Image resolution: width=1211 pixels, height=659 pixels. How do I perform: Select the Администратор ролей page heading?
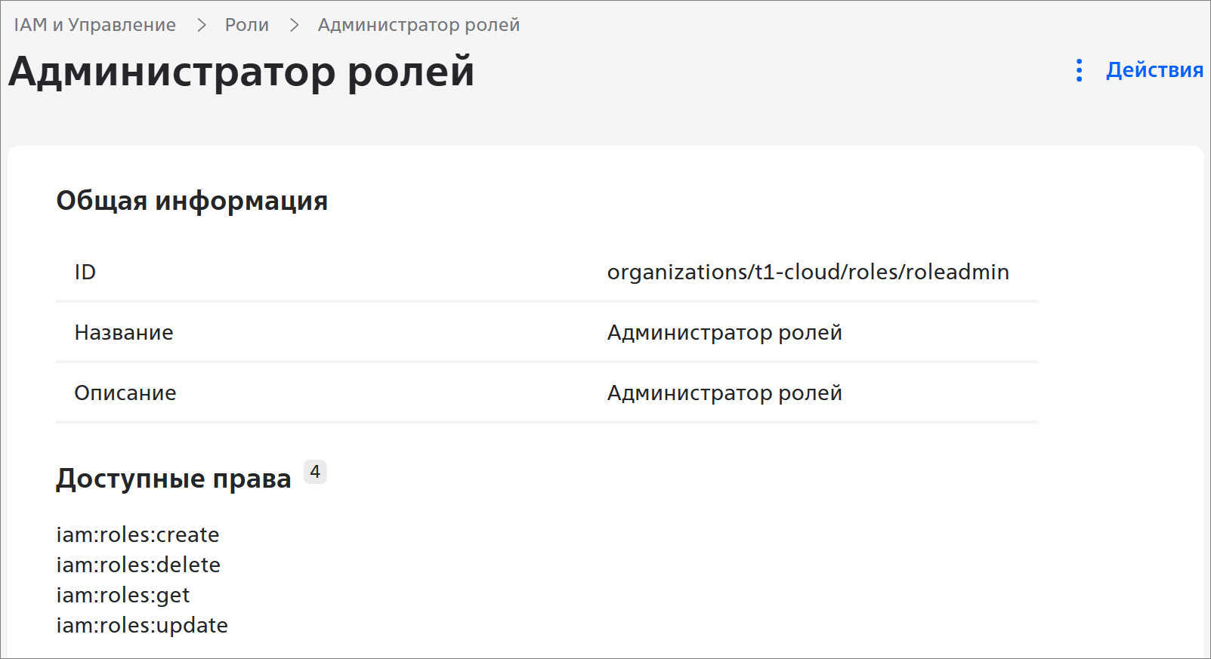point(242,72)
